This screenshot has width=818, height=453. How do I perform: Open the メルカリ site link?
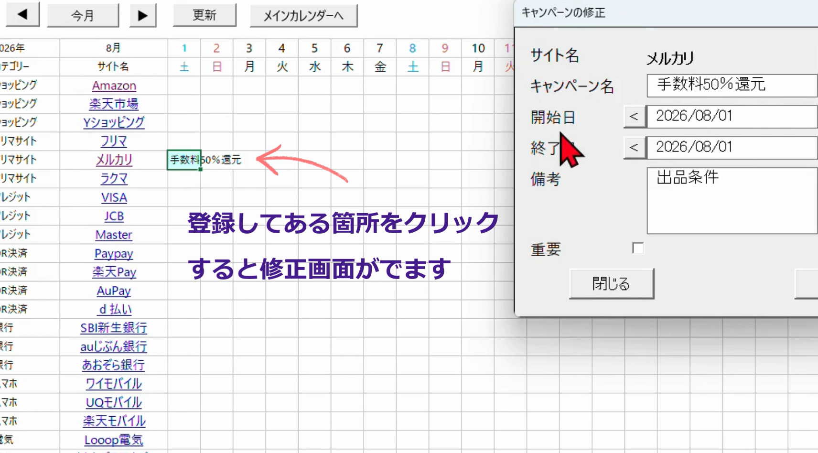pos(114,160)
